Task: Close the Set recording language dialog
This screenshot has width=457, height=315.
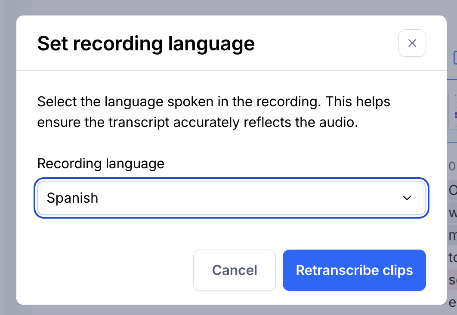Action: [412, 43]
